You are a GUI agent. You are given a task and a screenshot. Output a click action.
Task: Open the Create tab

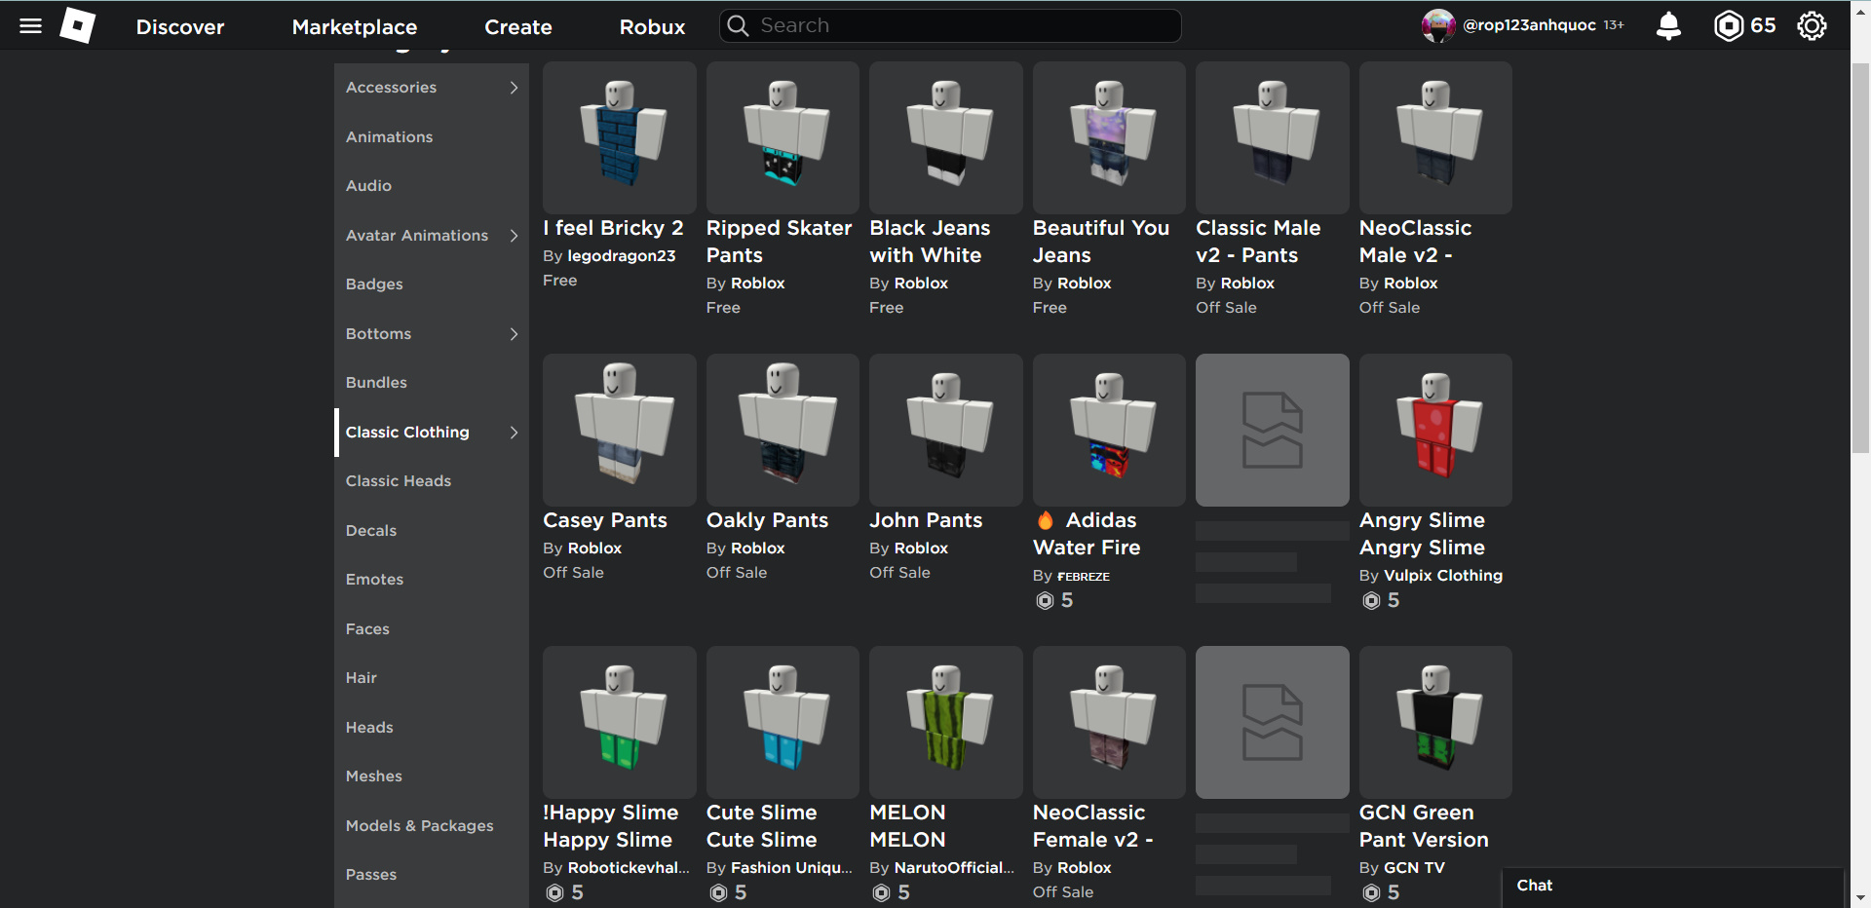coord(518,27)
